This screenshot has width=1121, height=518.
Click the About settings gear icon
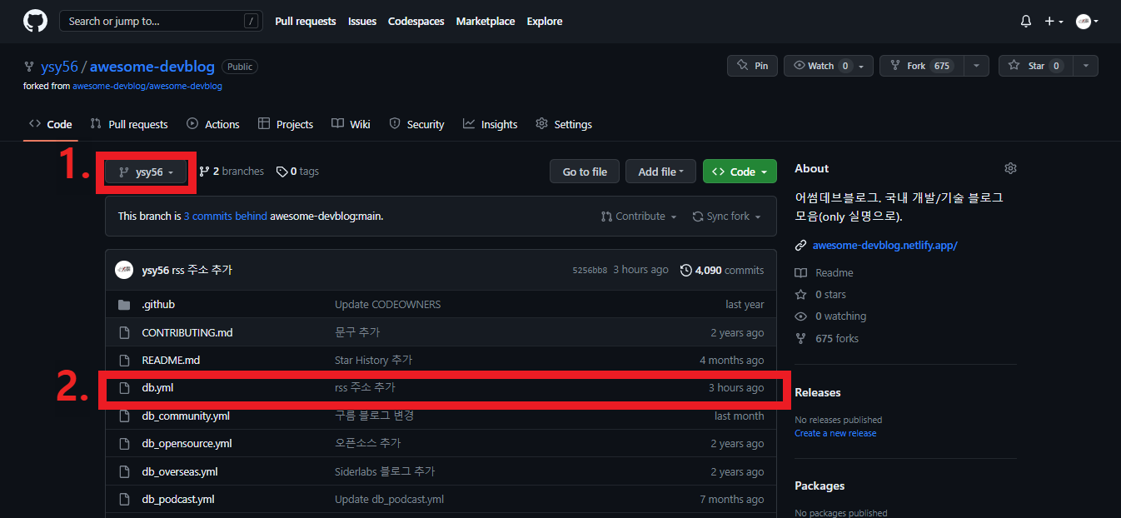click(x=1010, y=168)
